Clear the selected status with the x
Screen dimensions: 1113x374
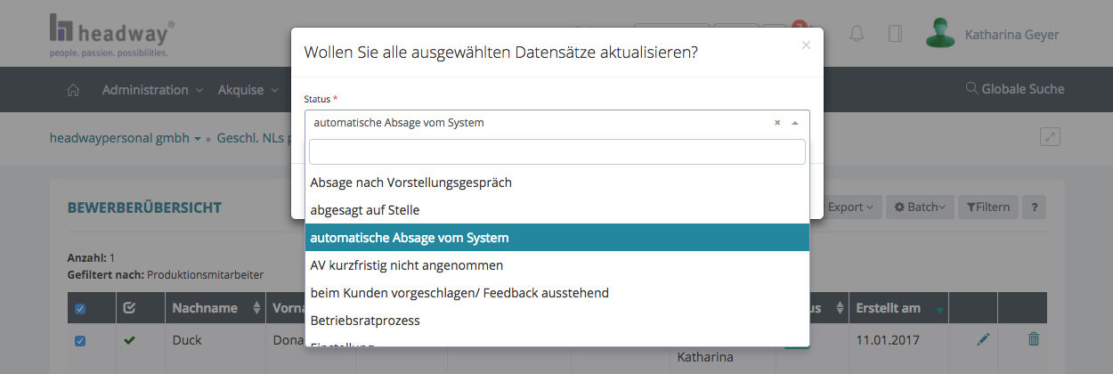(x=776, y=123)
